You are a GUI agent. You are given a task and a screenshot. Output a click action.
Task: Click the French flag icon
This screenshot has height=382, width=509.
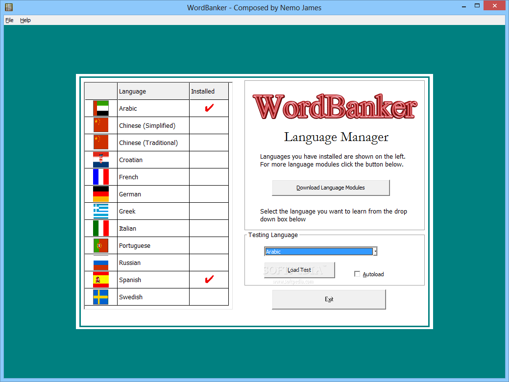[100, 177]
